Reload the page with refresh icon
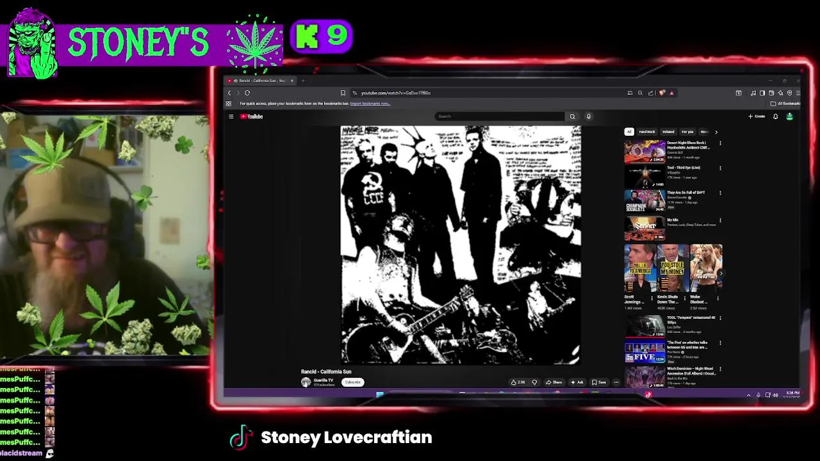820x461 pixels. click(247, 93)
